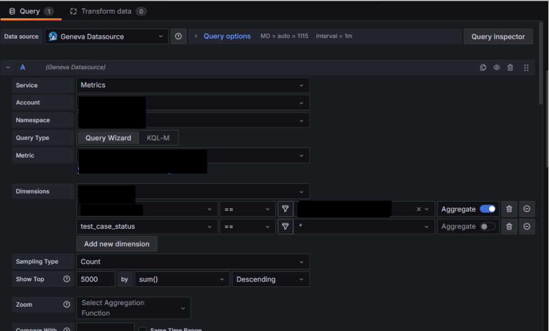
Task: Open the Sampling Type Count dropdown
Action: 193,261
